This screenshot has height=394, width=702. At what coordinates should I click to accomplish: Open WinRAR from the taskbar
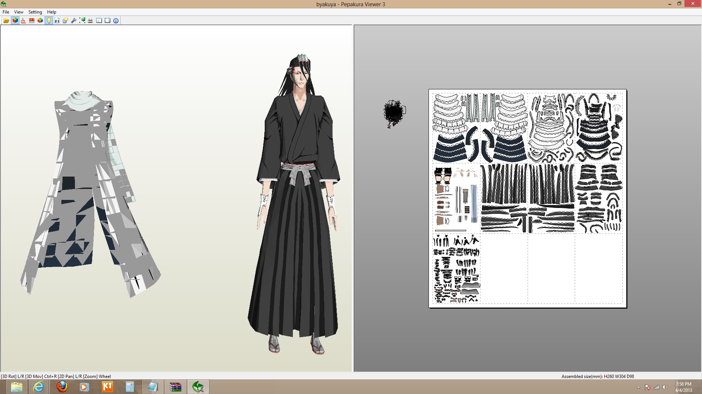tap(175, 386)
